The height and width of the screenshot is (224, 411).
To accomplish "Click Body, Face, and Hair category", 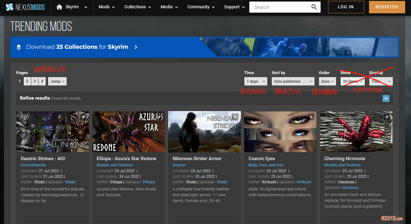I will pos(266,165).
